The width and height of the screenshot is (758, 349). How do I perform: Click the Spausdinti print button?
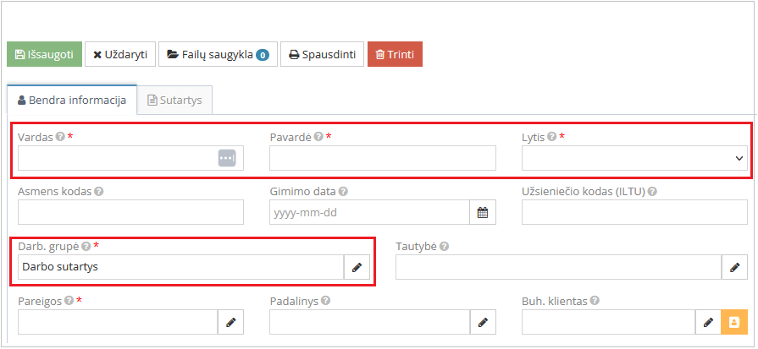click(x=322, y=54)
